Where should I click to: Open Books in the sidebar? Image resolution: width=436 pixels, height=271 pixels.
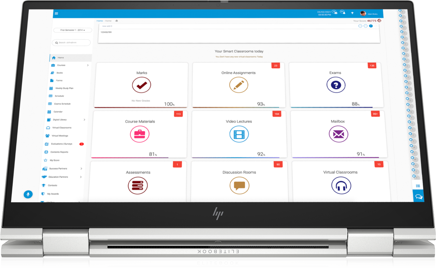[x=59, y=73]
